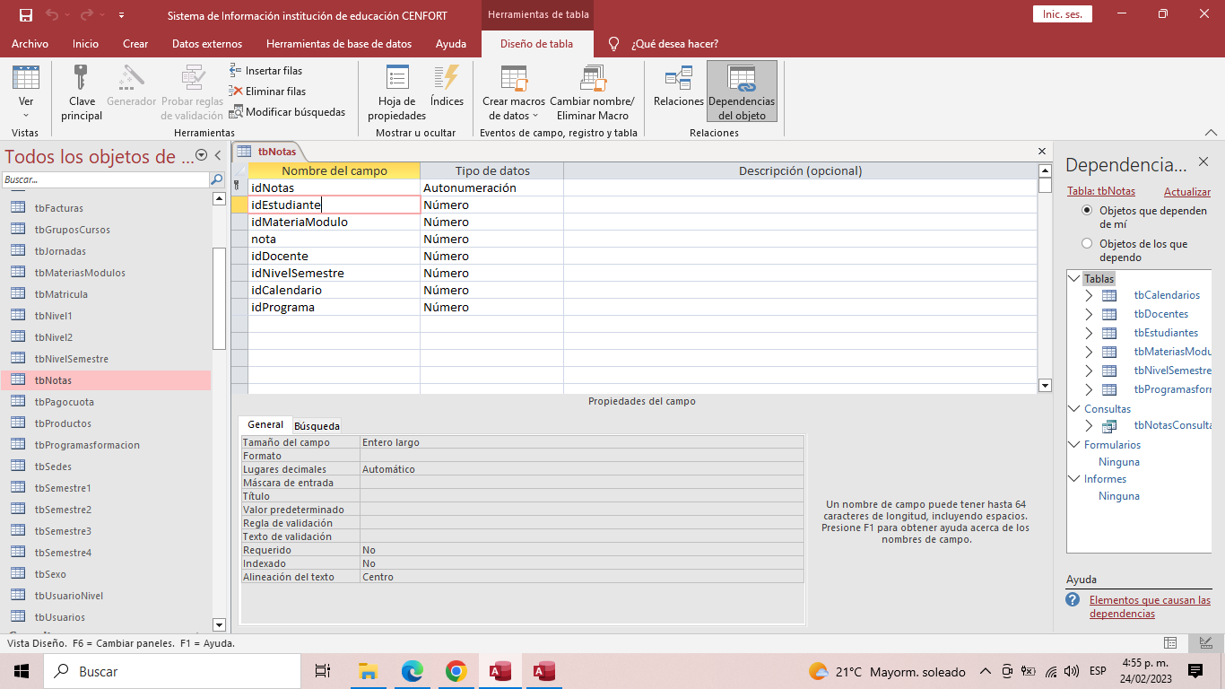
Task: Click the Buscar... field in navigation pane
Action: point(105,180)
